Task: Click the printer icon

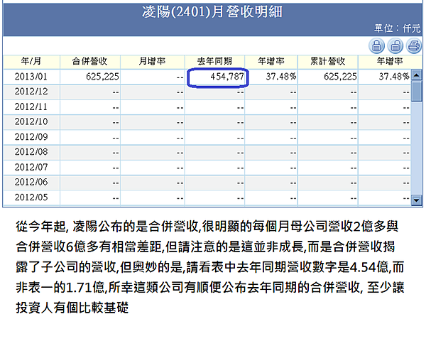Action: point(413,45)
